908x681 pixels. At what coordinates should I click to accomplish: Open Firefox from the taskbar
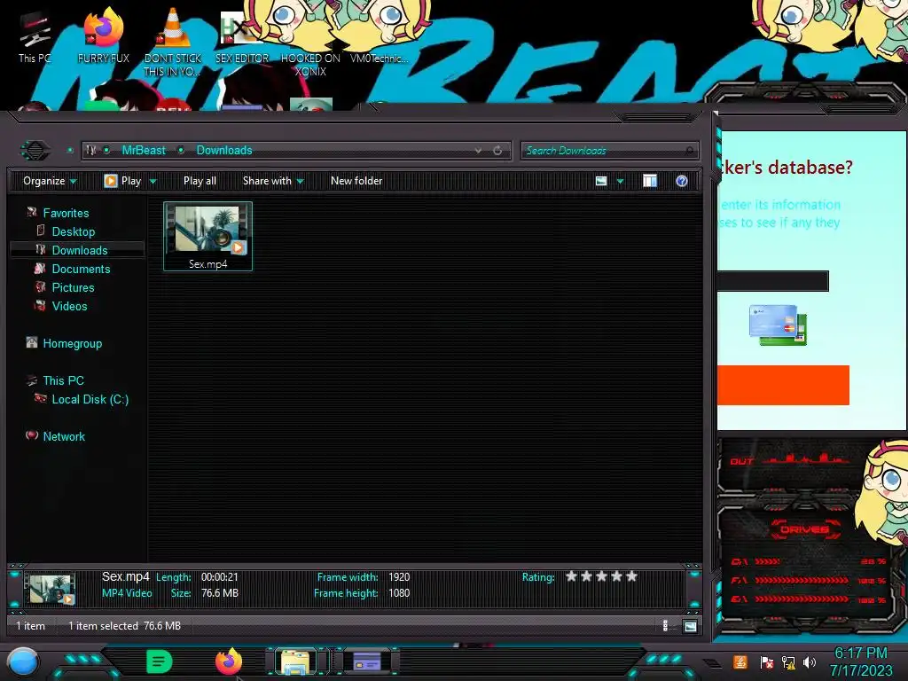229,661
